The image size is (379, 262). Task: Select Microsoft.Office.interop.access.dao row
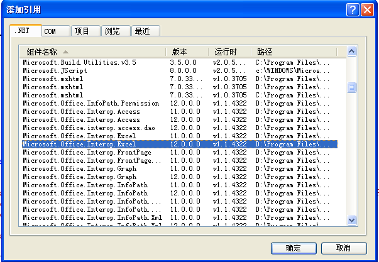coord(180,128)
